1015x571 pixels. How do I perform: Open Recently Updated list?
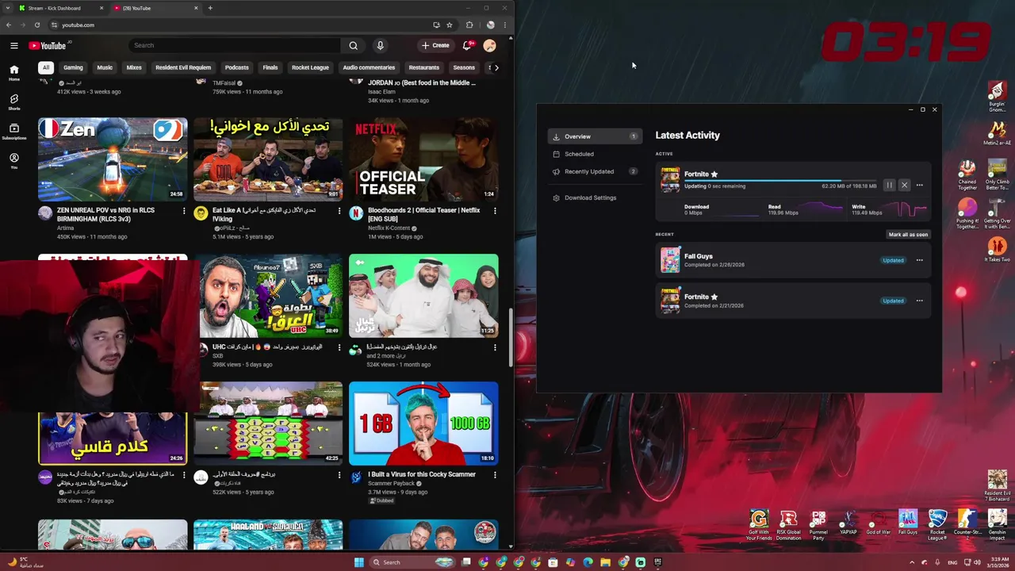[x=596, y=171]
